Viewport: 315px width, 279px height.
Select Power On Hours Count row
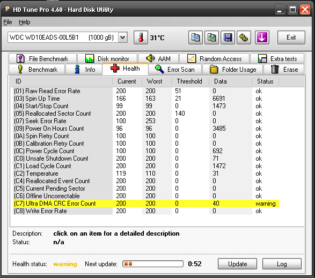click(x=146, y=129)
